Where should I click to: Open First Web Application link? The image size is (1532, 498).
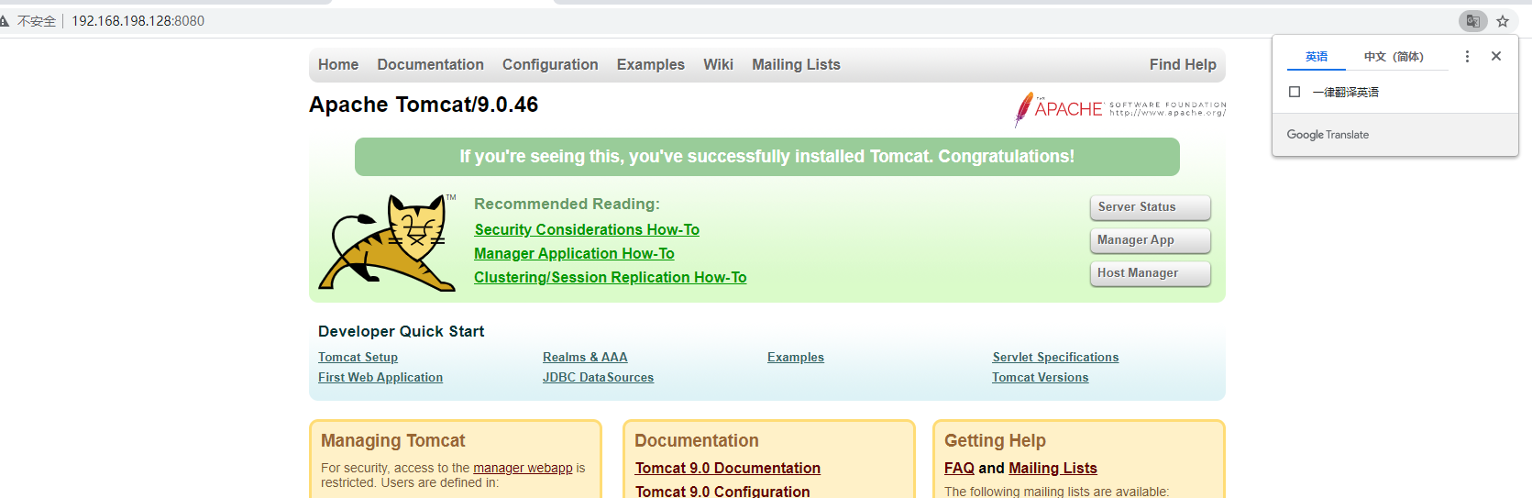[380, 378]
